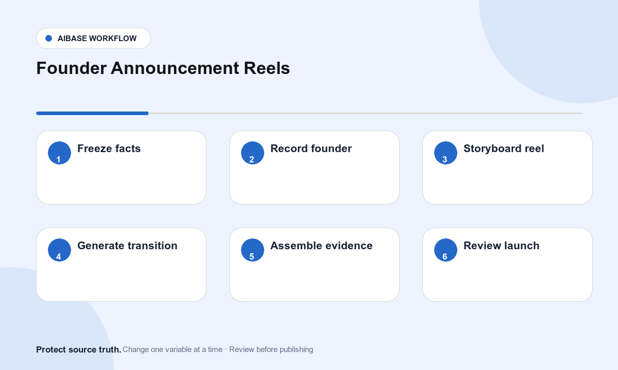Click the Protect source truth text
Viewport: 618px width, 370px height.
[x=79, y=349]
